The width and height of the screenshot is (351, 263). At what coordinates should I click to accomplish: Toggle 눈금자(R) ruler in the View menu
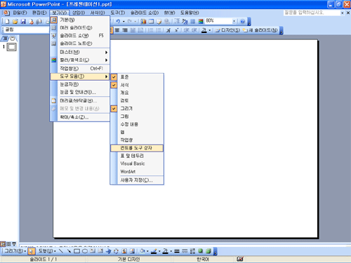[x=80, y=84]
